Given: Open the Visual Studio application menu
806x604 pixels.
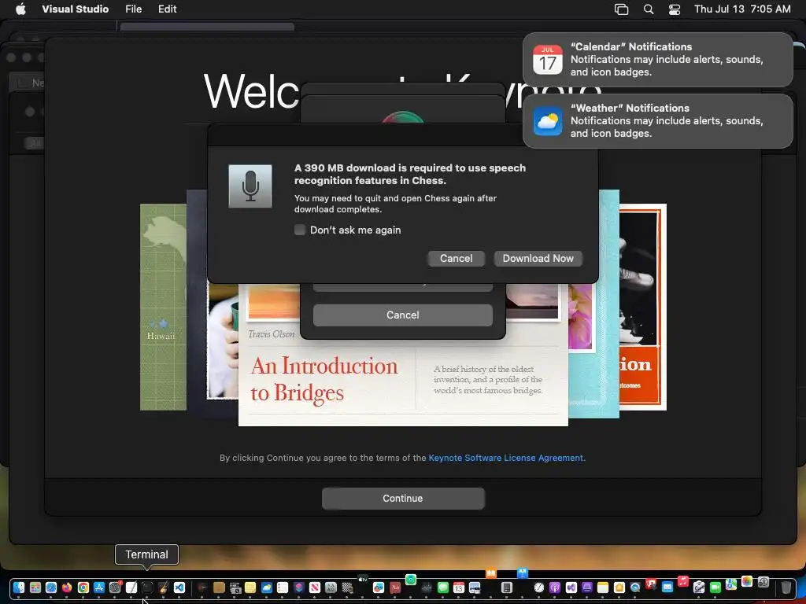Looking at the screenshot, I should pos(75,9).
